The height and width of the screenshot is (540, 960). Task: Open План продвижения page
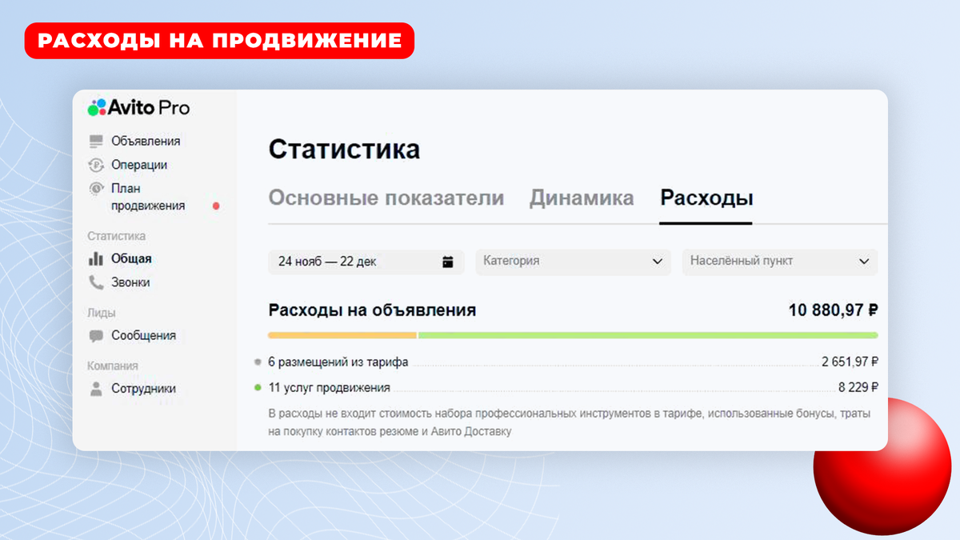point(148,197)
